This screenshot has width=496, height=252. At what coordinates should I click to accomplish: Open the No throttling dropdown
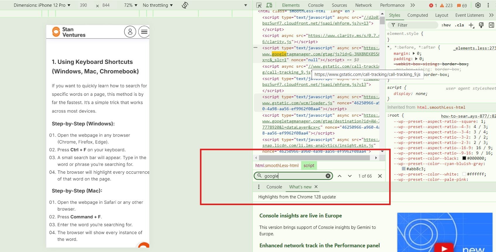click(x=158, y=5)
